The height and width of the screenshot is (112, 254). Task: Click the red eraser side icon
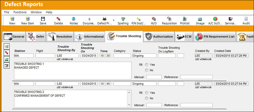pyautogui.click(x=7, y=53)
